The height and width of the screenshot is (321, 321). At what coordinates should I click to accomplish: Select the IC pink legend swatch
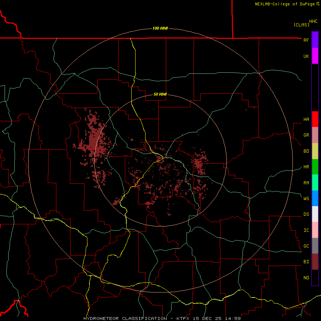tap(315, 230)
